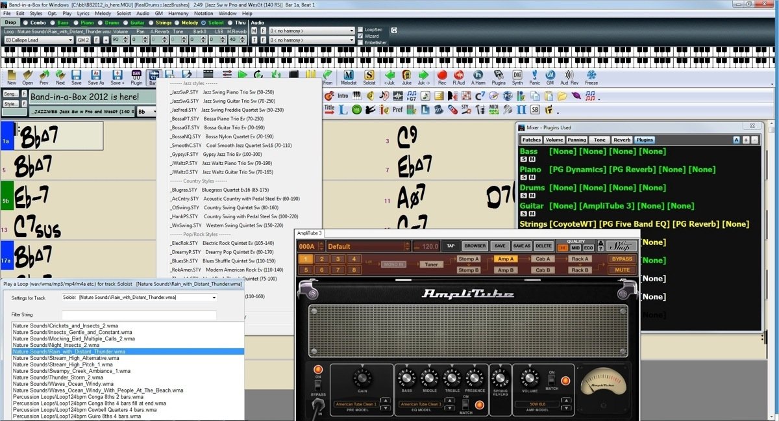Toggle AmpliTube ECO quality mode
Image resolution: width=779 pixels, height=421 pixels.
[x=587, y=248]
